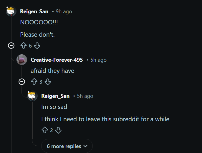Open the Creative-Forever-495 username link

(57, 60)
